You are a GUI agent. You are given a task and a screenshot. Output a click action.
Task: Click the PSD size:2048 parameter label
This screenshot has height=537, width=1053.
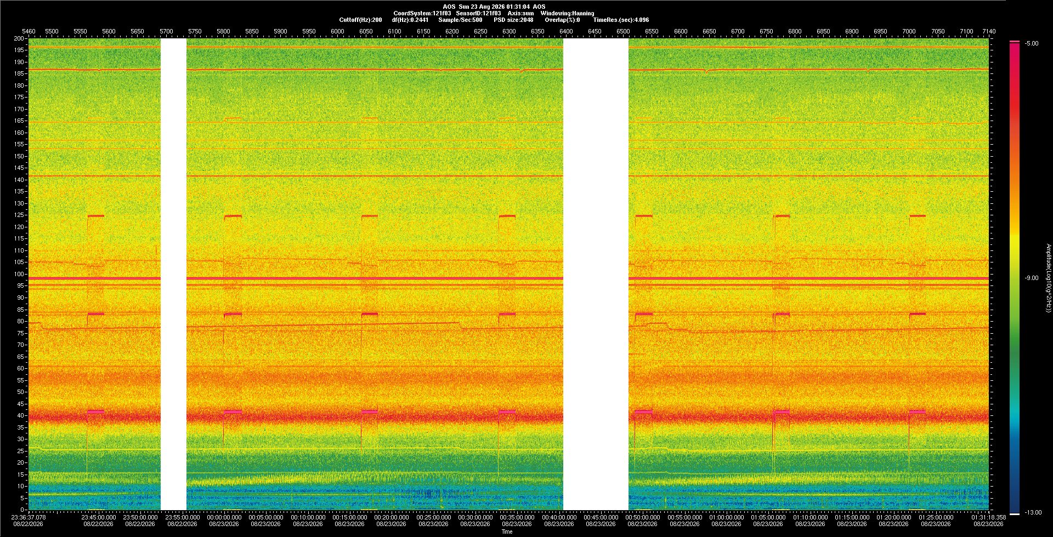pyautogui.click(x=513, y=20)
